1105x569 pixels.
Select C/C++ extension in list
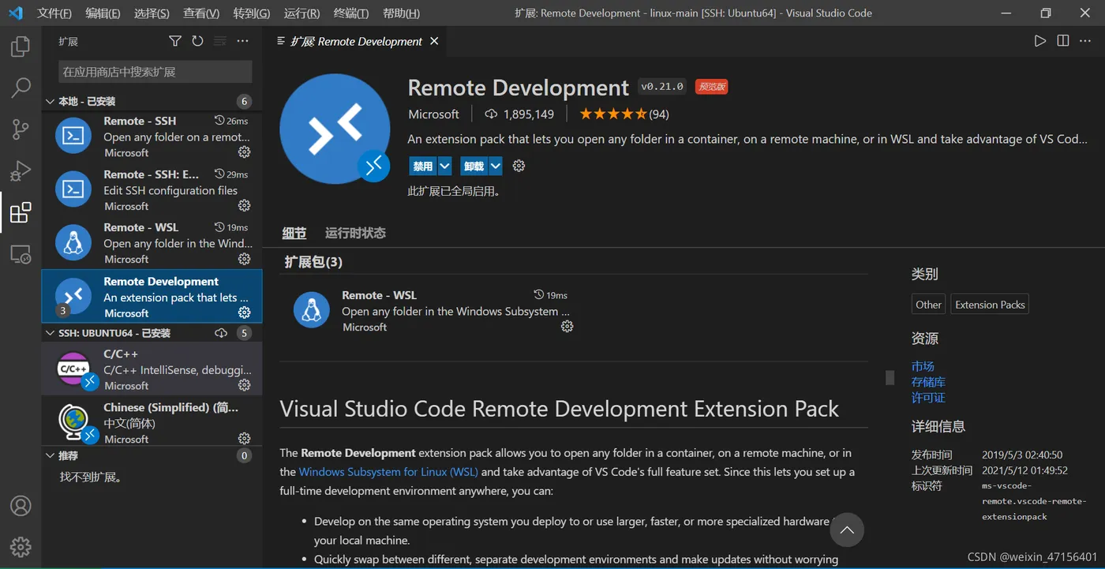(x=152, y=369)
